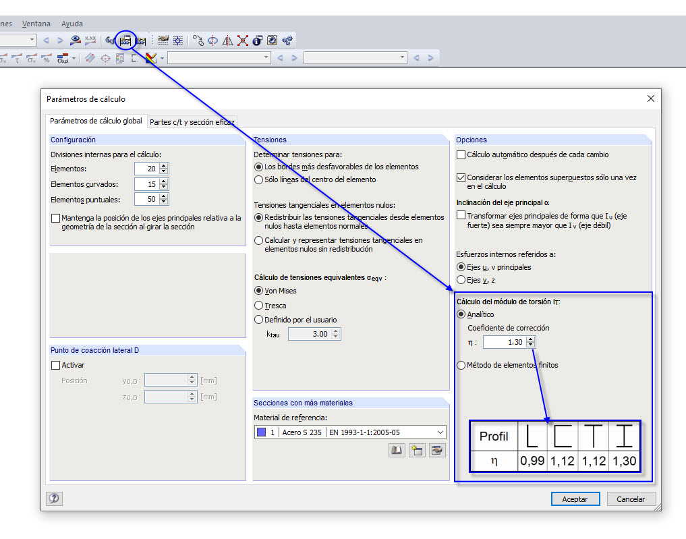This screenshot has height=539, width=686.
Task: Enable Mantenga la posición de los ejes checkbox
Action: (55, 218)
